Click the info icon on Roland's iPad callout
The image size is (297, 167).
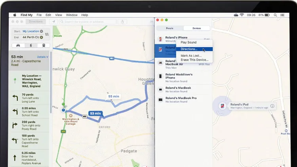272,106
